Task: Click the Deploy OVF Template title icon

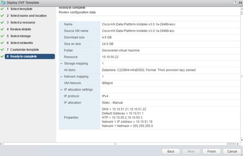Action: point(3,3)
